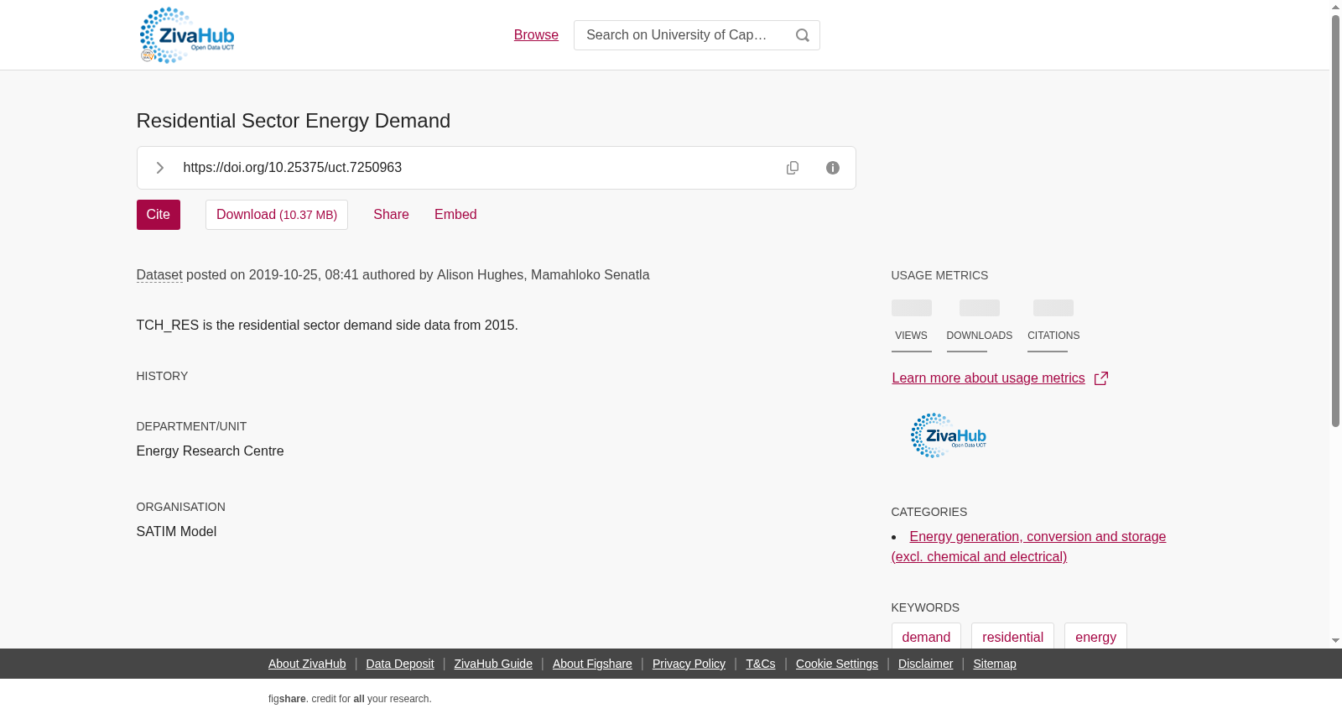The width and height of the screenshot is (1342, 719).
Task: Click author name Alison Hughes
Action: [480, 275]
